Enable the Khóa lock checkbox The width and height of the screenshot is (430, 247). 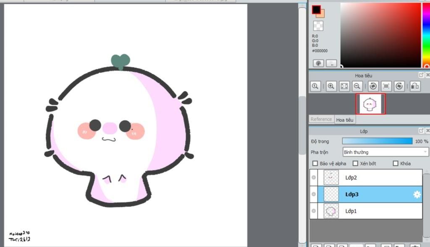click(396, 164)
